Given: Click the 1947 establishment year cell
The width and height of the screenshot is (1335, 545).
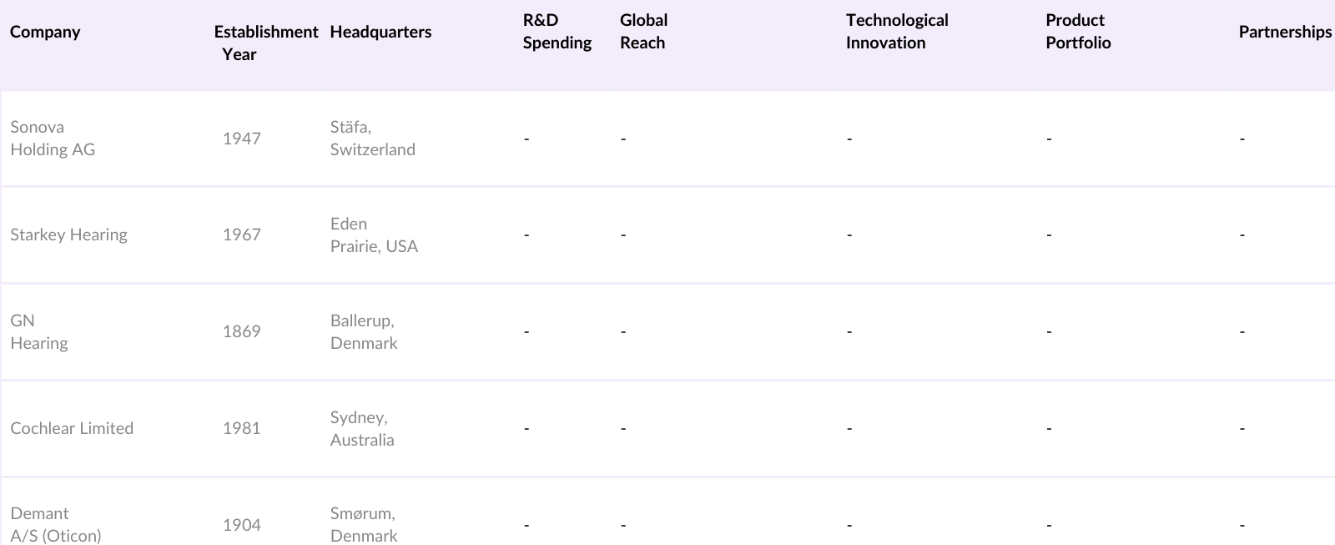Looking at the screenshot, I should click(241, 139).
